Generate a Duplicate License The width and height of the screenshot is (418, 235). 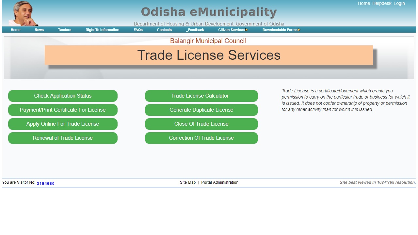point(201,110)
